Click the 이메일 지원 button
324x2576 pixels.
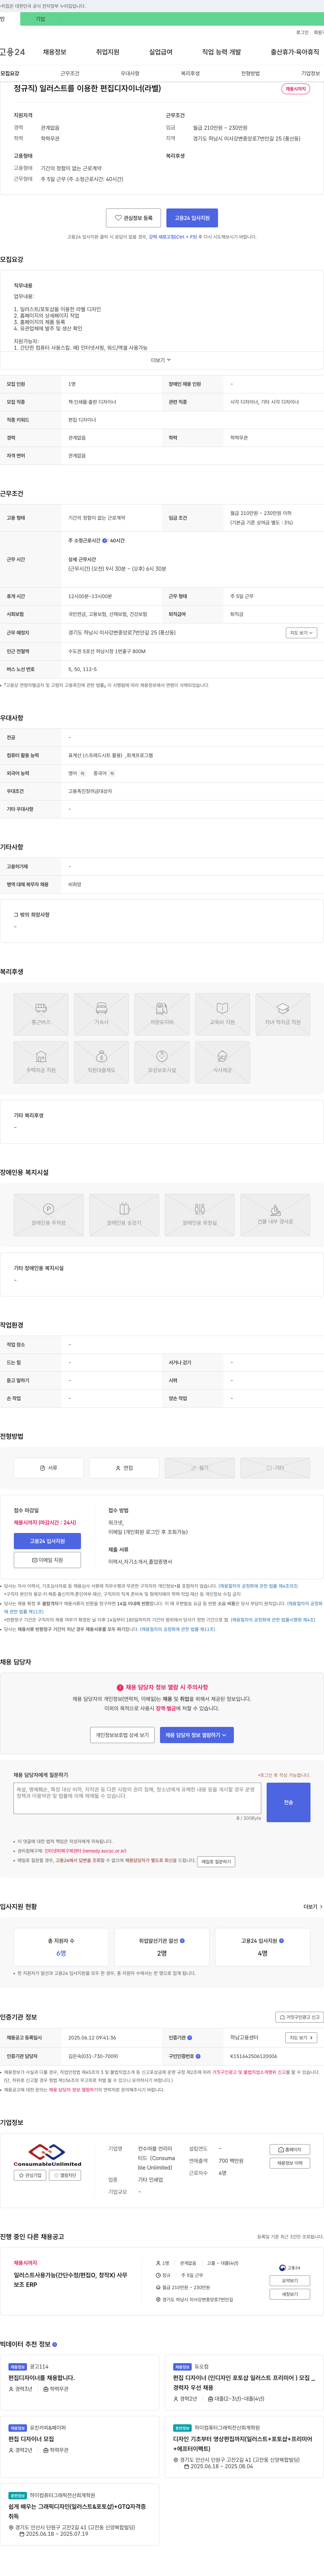pyautogui.click(x=47, y=1560)
